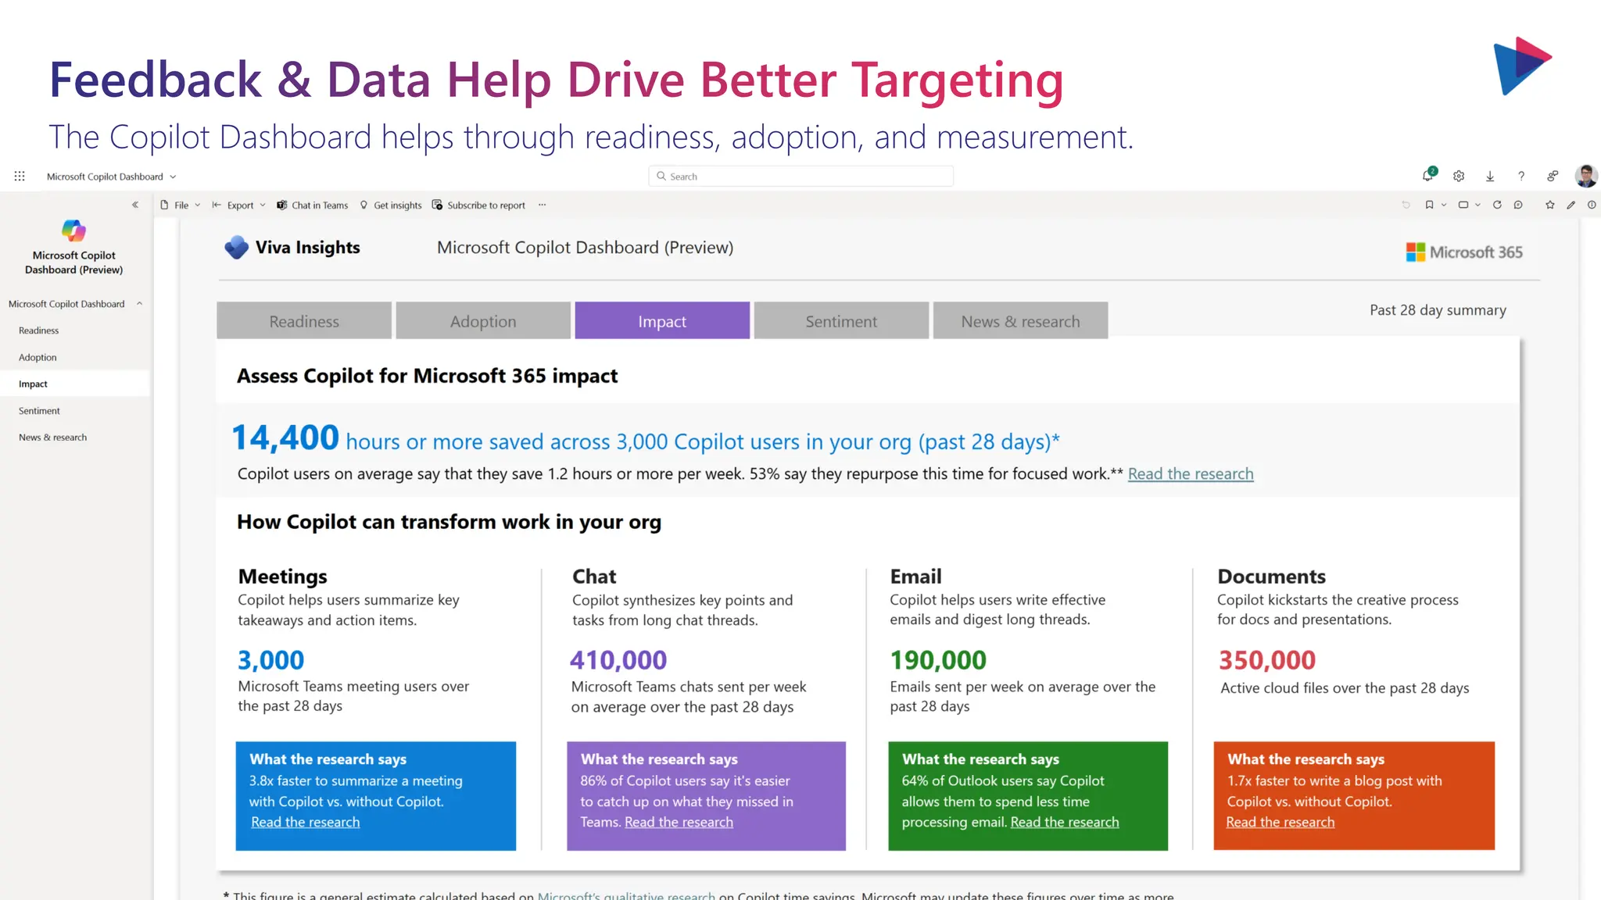The height and width of the screenshot is (900, 1601).
Task: Click the Copilot logo in sidebar
Action: (73, 230)
